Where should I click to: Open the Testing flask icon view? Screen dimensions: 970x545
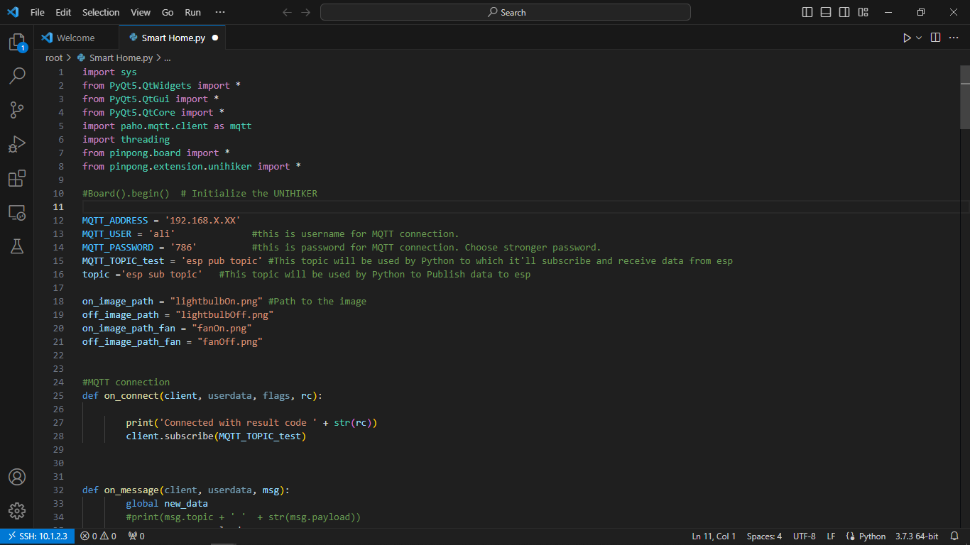[17, 246]
